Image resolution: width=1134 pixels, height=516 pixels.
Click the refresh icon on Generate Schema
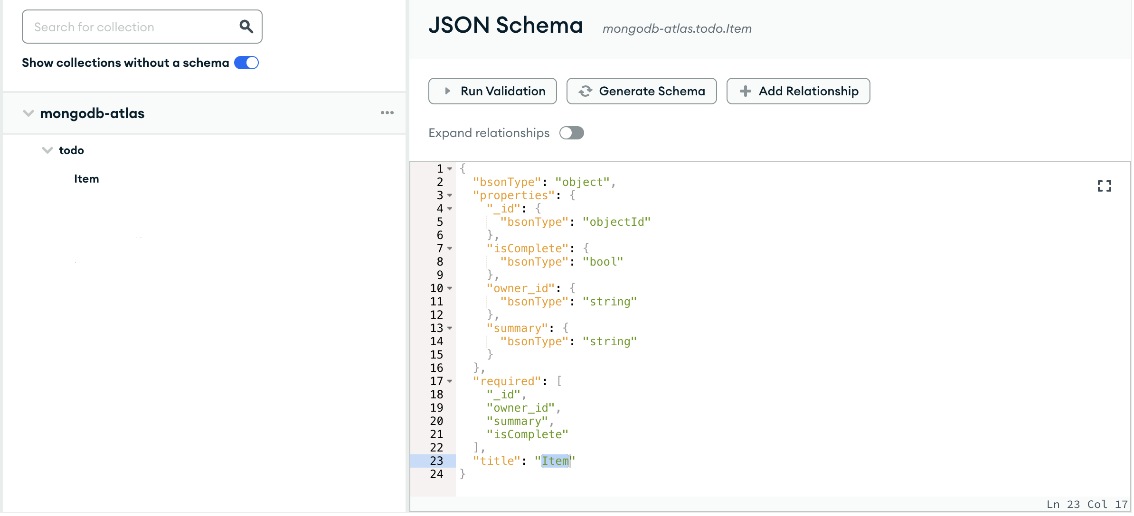586,91
